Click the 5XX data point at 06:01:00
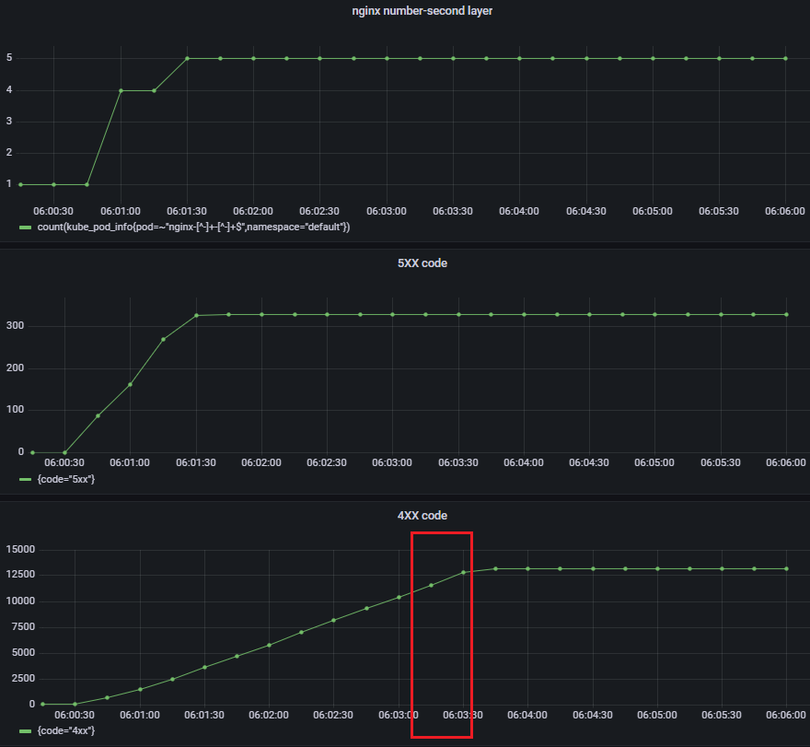This screenshot has height=747, width=810. tap(130, 384)
